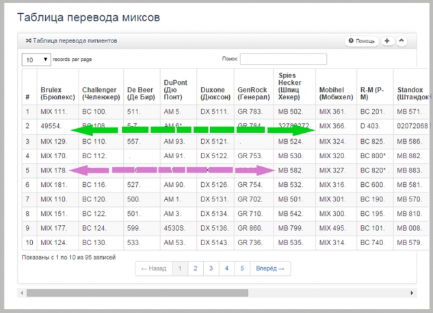This screenshot has height=313, width=433.
Task: Sort by the De Beer (Де Бир) column header
Action: tap(142, 87)
